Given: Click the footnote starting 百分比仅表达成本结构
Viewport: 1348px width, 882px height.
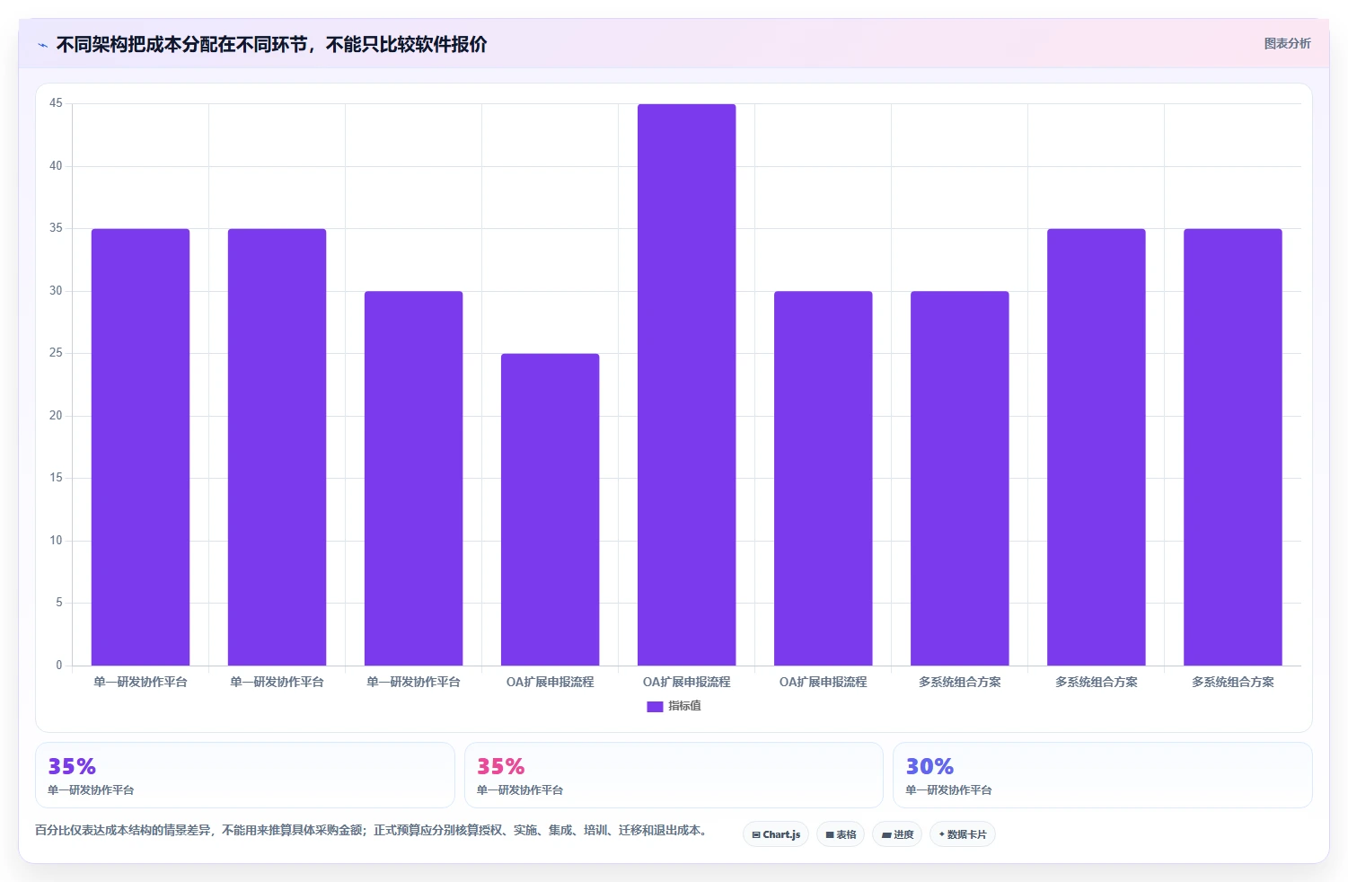Looking at the screenshot, I should click(x=371, y=830).
